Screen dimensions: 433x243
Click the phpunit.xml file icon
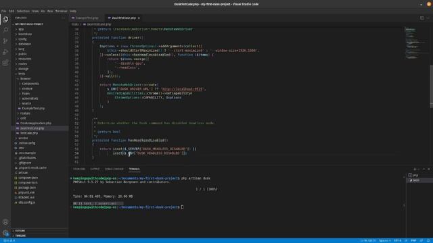(16, 192)
